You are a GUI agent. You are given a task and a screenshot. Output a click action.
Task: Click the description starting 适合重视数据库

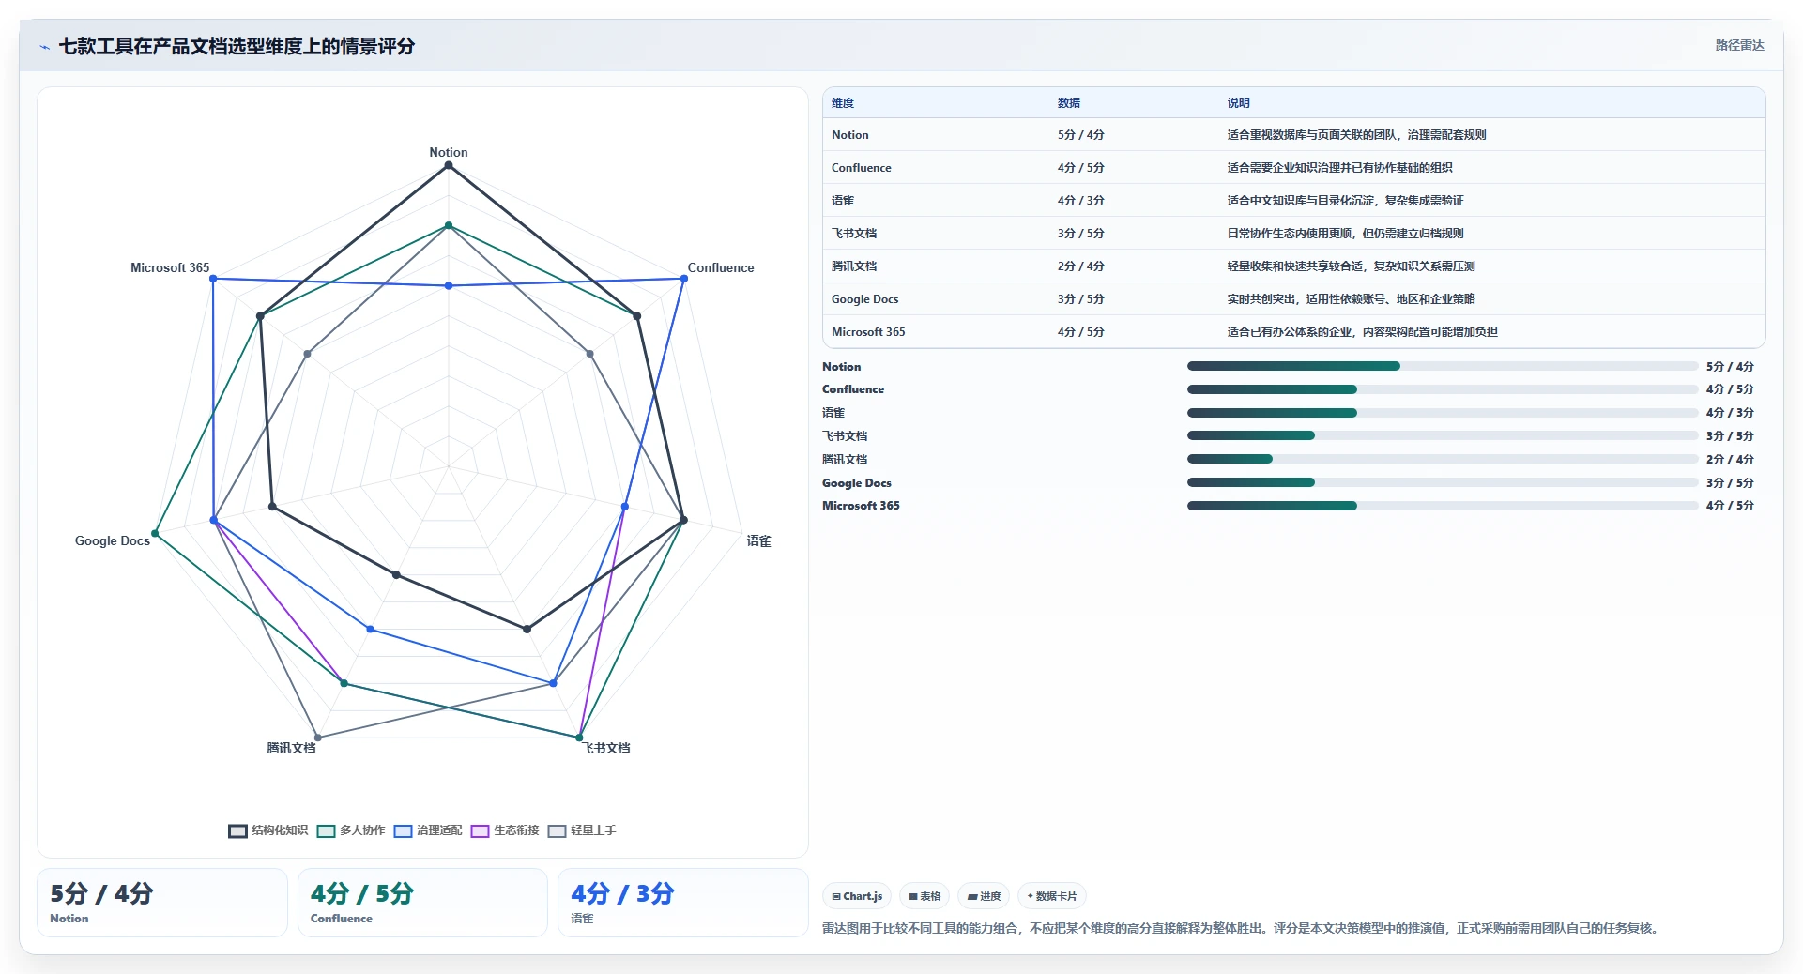pos(1357,135)
